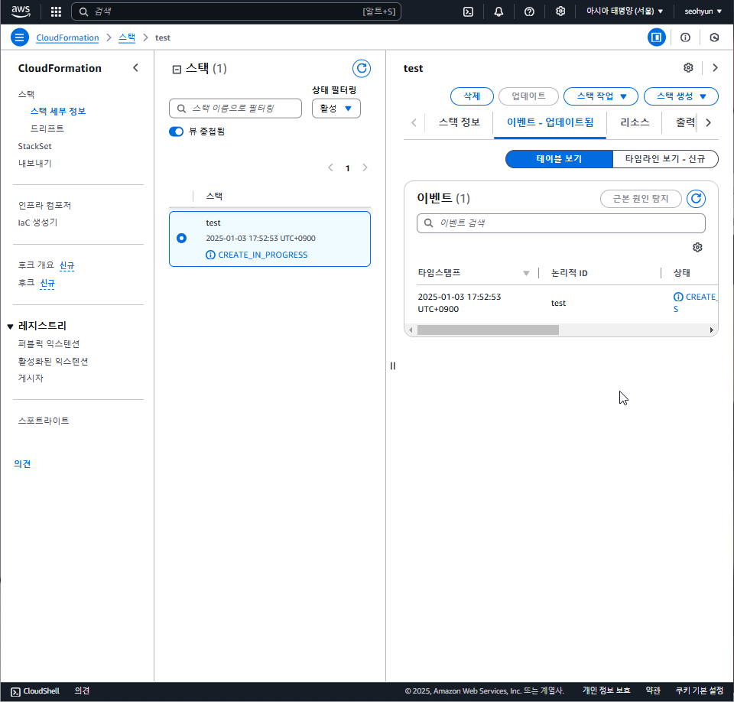Focus the top AWS search bar
734x702 pixels.
(236, 11)
